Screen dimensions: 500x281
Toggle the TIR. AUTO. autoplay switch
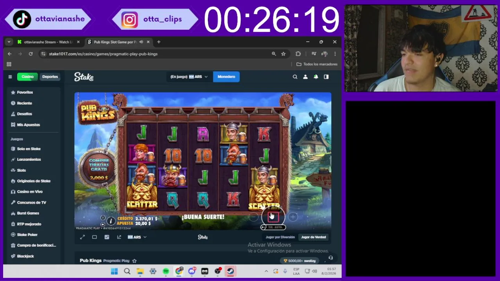click(x=273, y=227)
